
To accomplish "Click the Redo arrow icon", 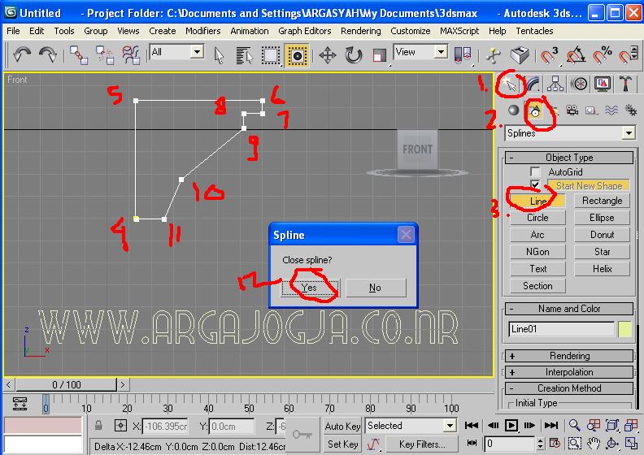I will pyautogui.click(x=48, y=54).
